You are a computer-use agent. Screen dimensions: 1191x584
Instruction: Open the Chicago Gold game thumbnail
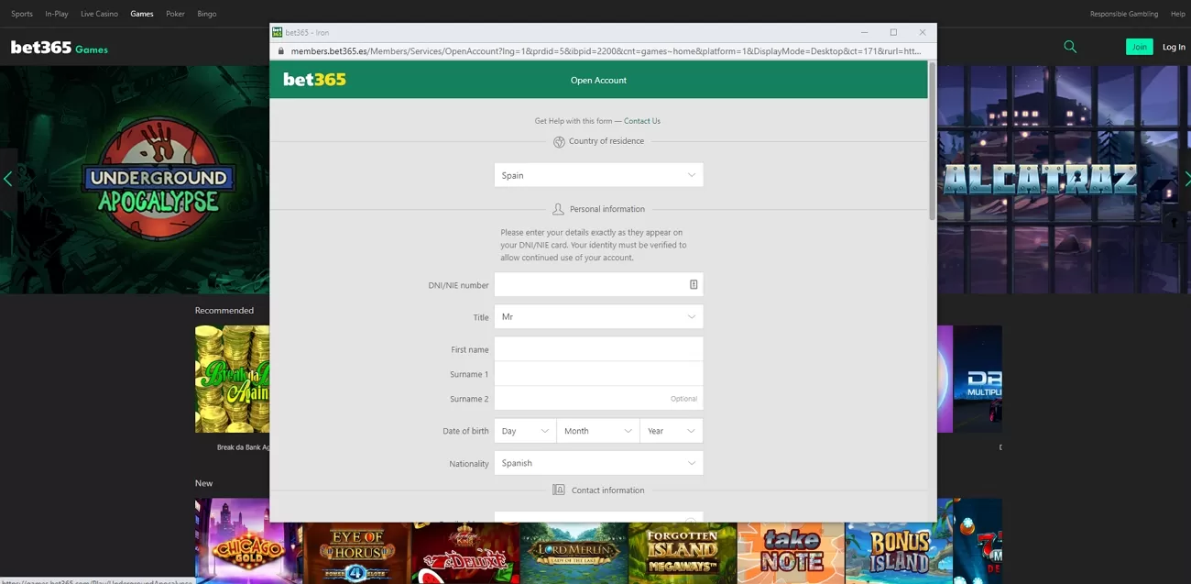coord(248,541)
